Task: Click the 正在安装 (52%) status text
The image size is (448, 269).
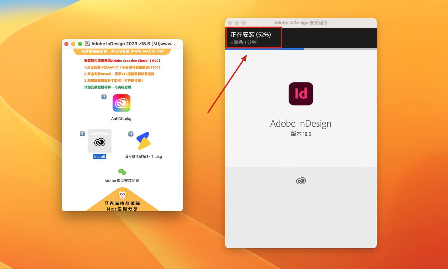Action: coord(250,34)
